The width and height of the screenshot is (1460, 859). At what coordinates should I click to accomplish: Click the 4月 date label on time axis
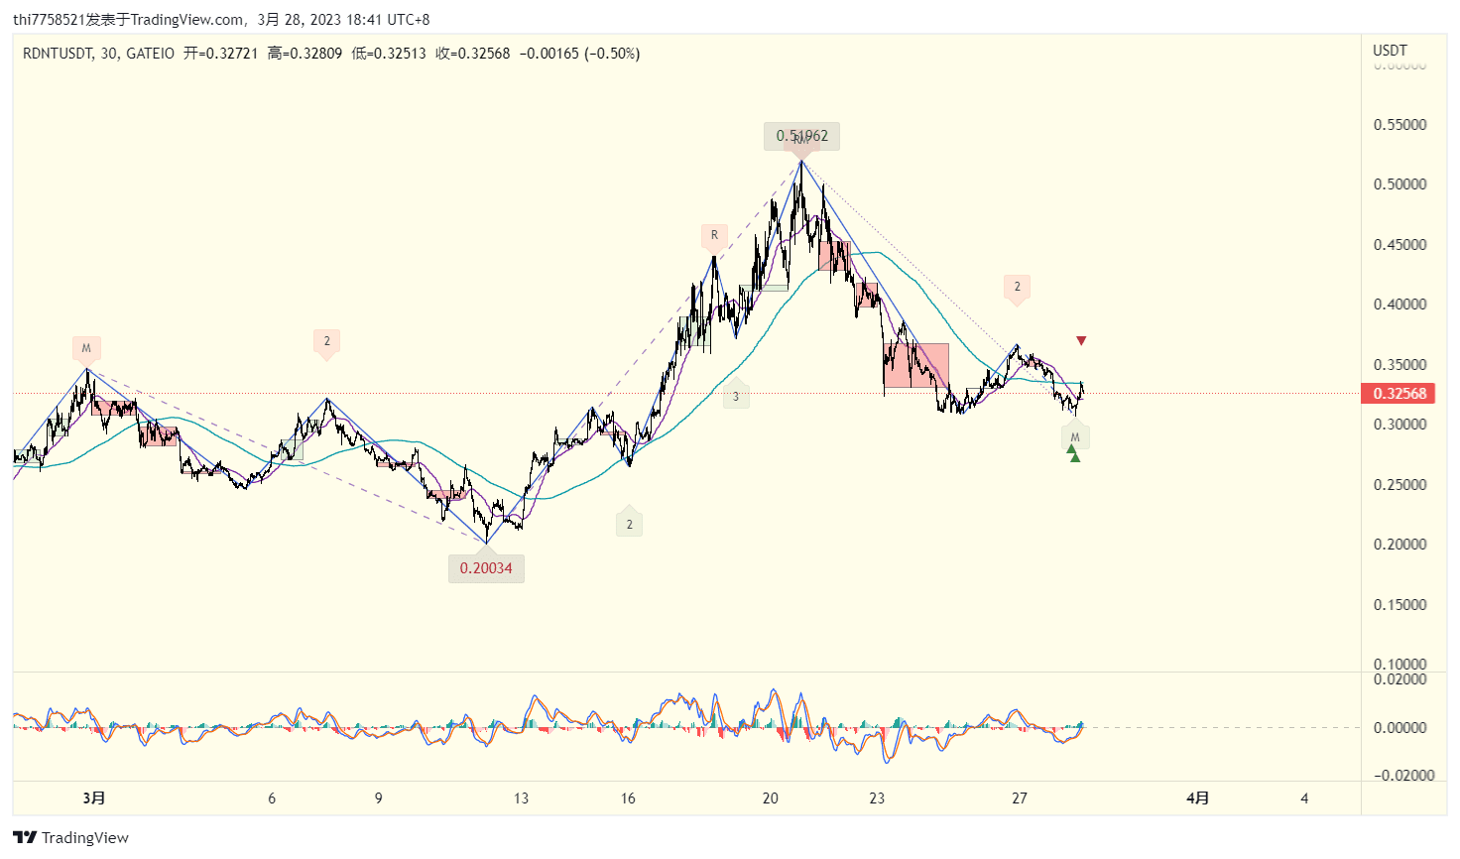(1198, 798)
